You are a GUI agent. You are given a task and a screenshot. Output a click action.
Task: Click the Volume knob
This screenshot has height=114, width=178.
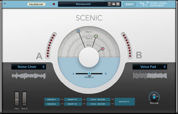154,97
